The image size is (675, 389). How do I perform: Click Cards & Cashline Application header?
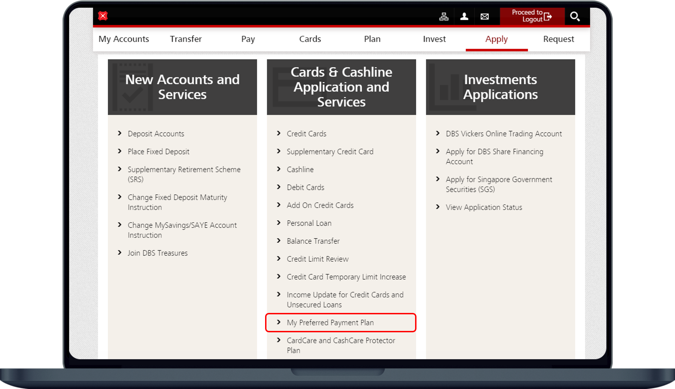[341, 87]
